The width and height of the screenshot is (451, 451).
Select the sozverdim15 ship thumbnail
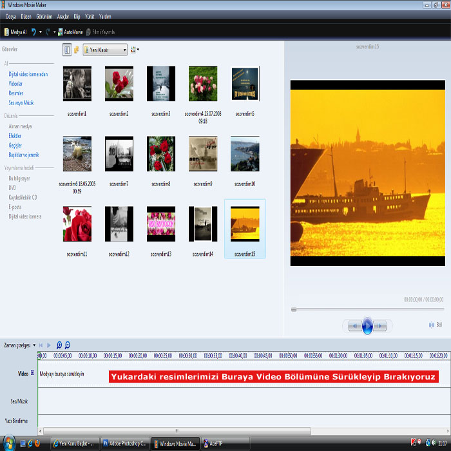pyautogui.click(x=245, y=224)
